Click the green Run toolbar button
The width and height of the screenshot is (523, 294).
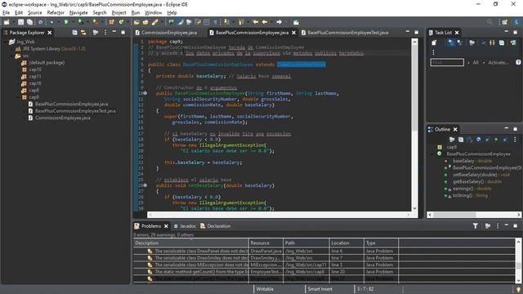click(x=66, y=22)
